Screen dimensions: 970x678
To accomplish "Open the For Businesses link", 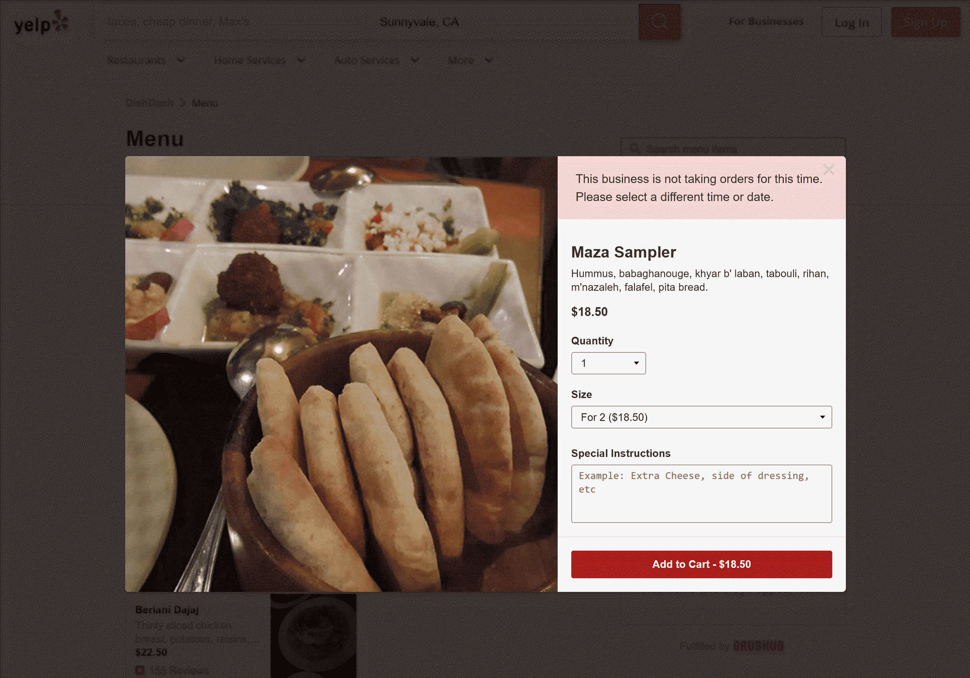I will 766,22.
